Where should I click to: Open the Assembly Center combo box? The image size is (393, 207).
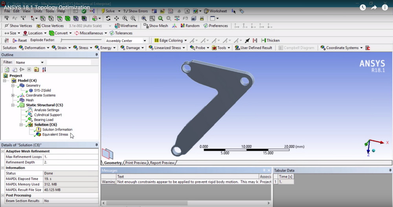click(126, 40)
